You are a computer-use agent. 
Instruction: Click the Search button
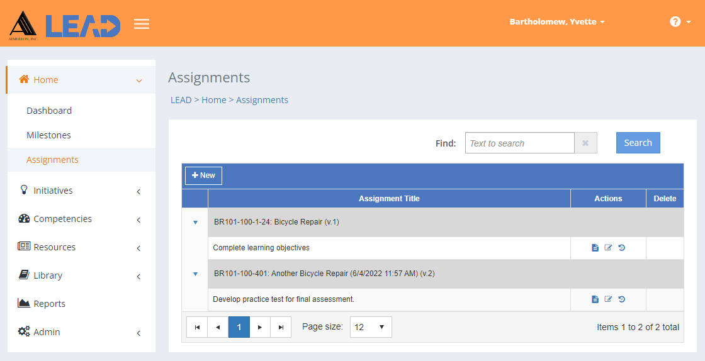638,143
